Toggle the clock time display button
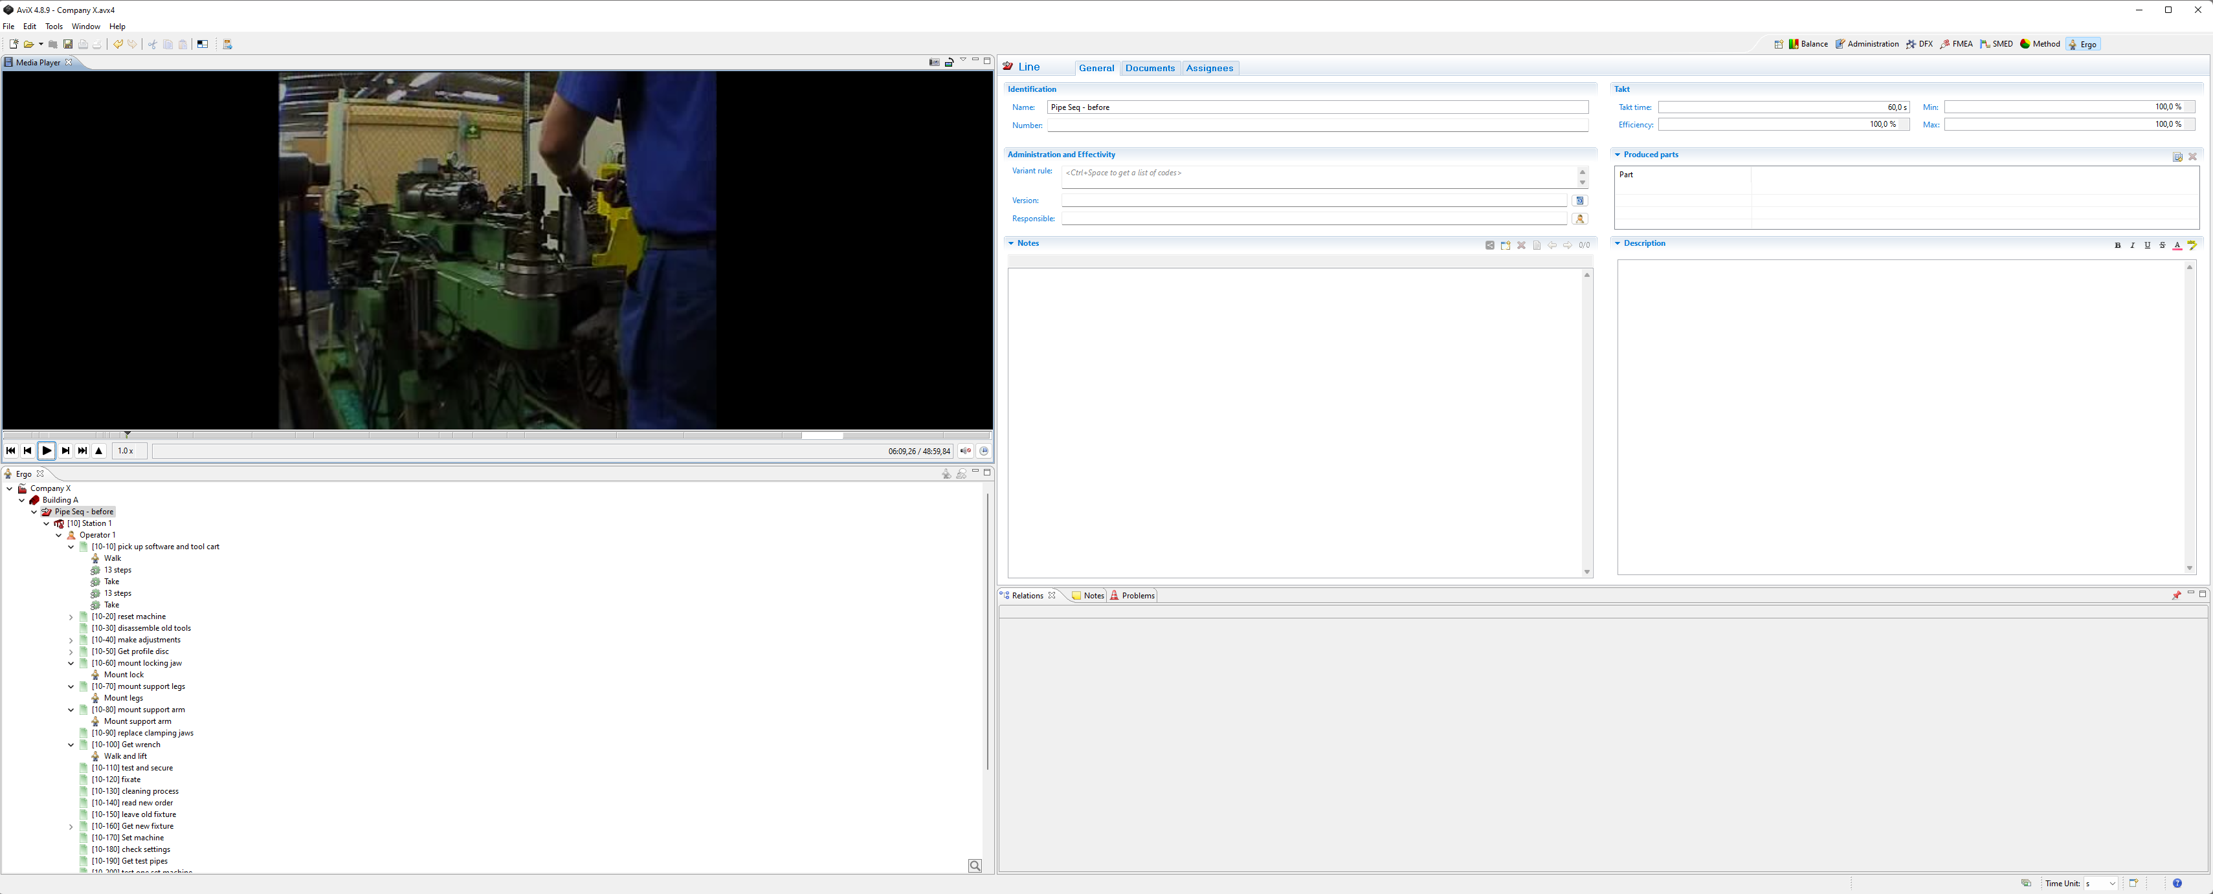This screenshot has height=894, width=2213. point(984,451)
